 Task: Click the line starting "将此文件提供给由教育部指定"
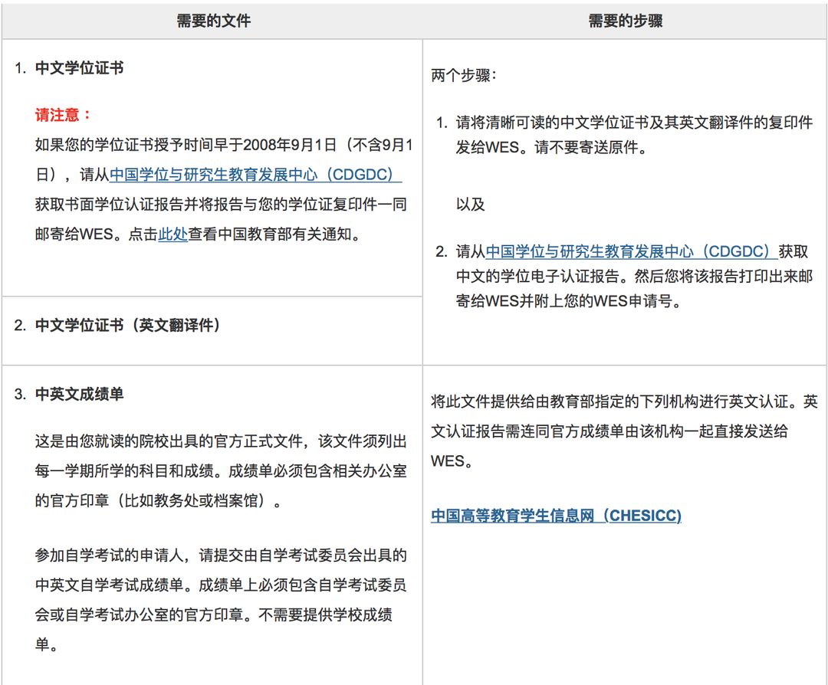tap(624, 401)
